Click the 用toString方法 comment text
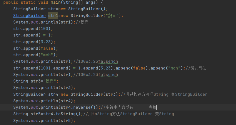Image resolution: width=236 pixels, height=125 pixels. (x=104, y=114)
